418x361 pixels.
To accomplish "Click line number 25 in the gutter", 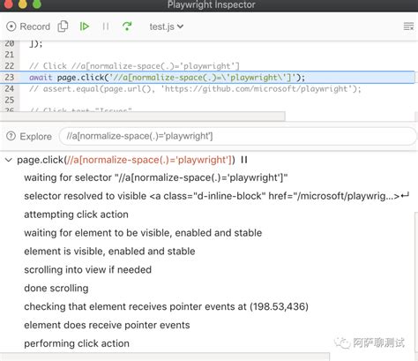I will [x=10, y=100].
